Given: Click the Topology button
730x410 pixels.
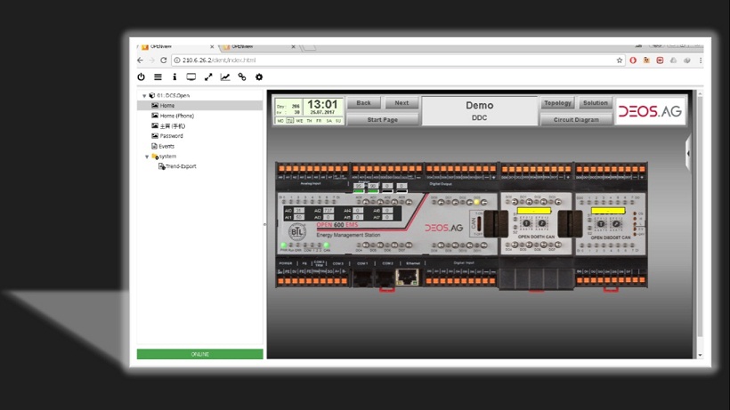Looking at the screenshot, I should (557, 103).
